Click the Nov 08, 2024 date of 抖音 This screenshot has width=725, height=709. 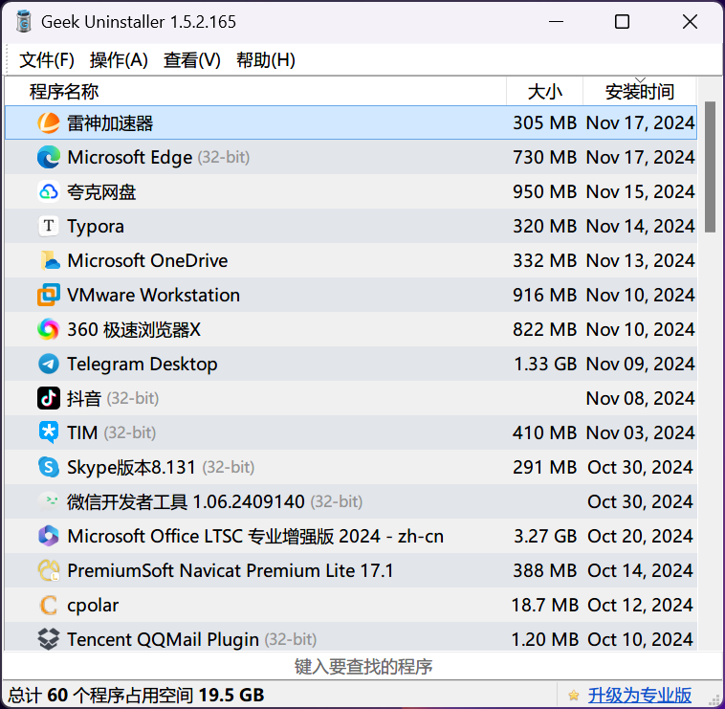641,398
